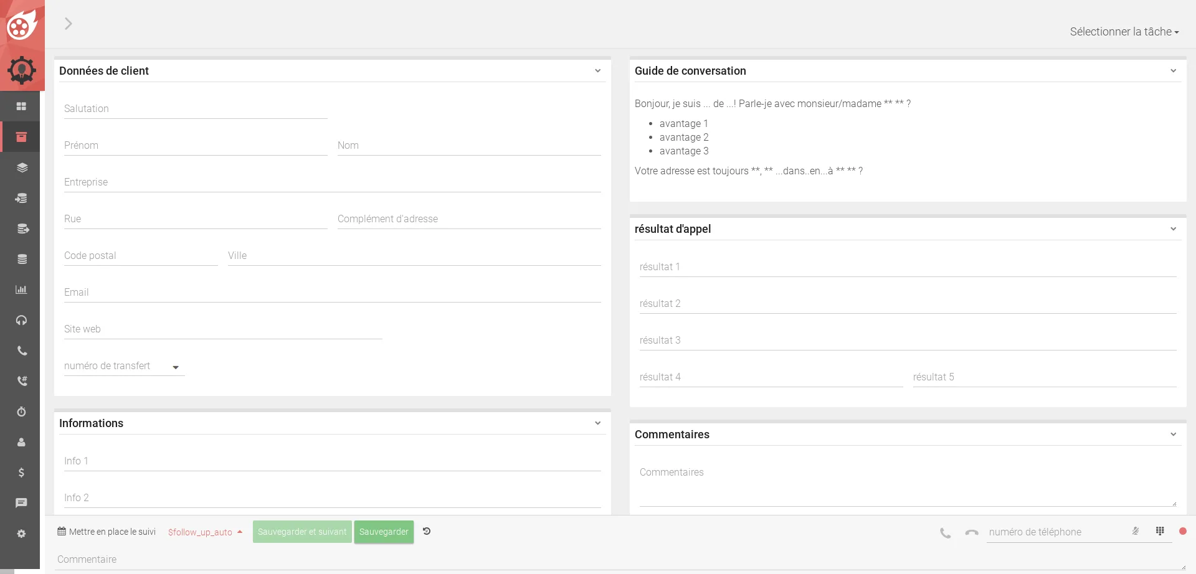Focus the Prénom field
Image resolution: width=1196 pixels, height=574 pixels.
click(196, 146)
